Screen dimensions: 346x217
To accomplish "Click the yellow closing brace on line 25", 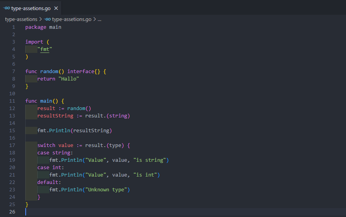I will tap(27, 205).
